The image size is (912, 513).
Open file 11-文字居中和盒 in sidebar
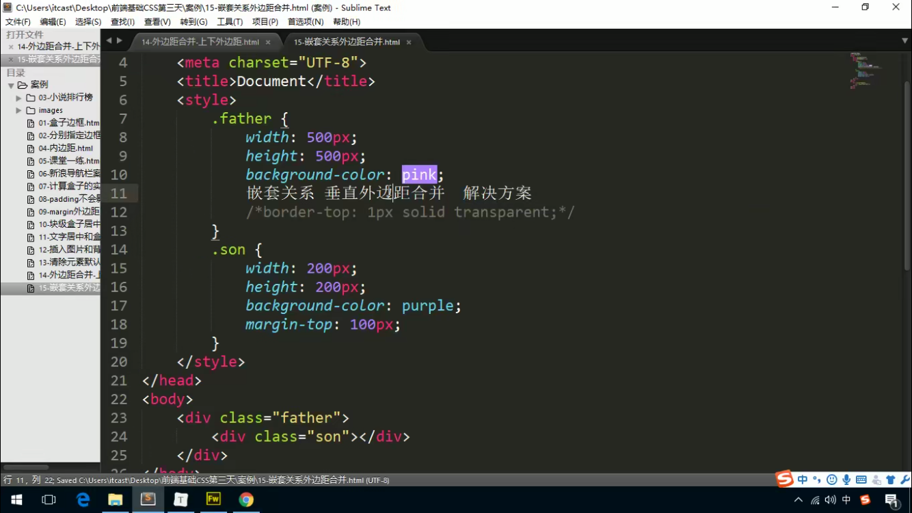point(69,237)
